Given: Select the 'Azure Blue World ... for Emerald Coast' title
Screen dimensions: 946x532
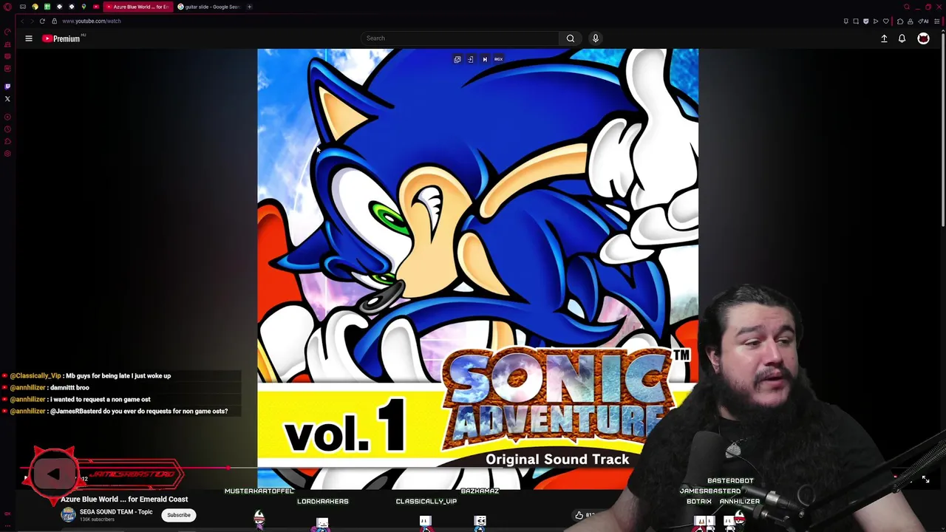Looking at the screenshot, I should (x=124, y=499).
